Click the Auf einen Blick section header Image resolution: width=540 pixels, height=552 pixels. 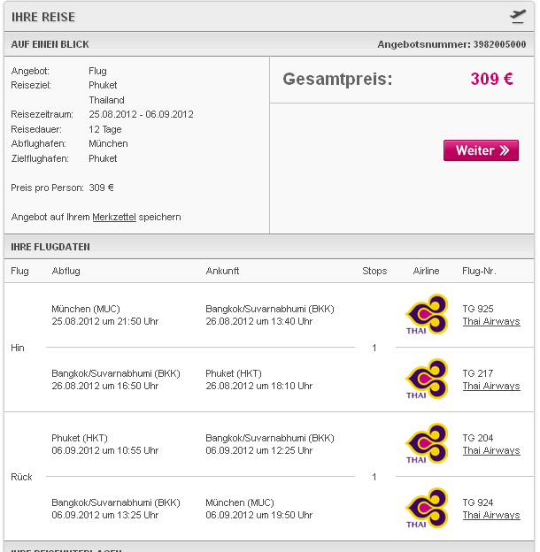click(x=269, y=44)
